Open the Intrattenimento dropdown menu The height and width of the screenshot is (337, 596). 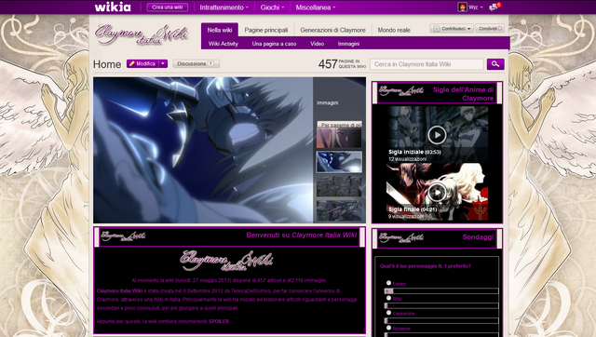(x=223, y=7)
